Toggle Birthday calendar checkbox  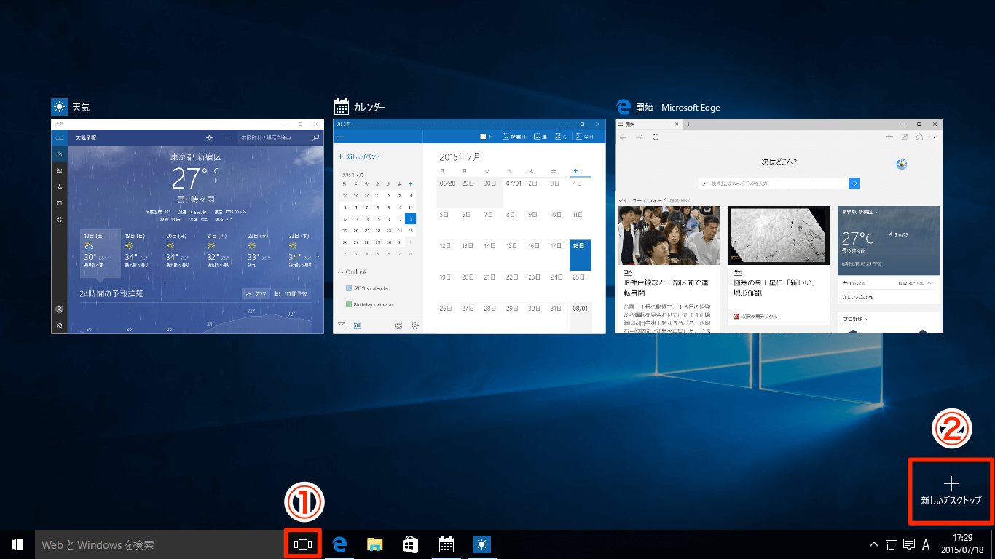pos(349,304)
